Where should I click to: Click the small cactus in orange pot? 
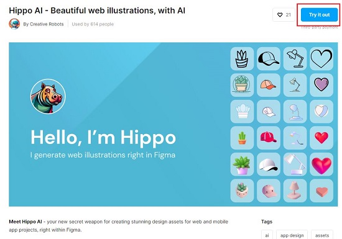click(242, 138)
